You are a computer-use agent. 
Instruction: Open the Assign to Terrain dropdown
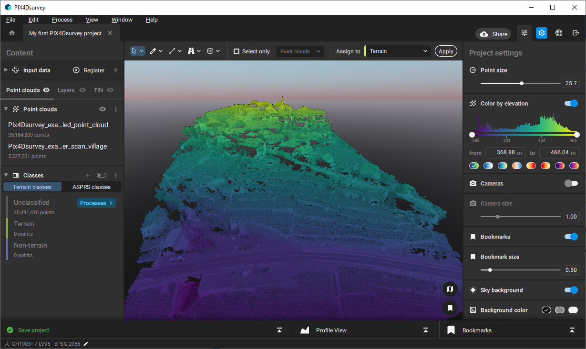point(398,50)
